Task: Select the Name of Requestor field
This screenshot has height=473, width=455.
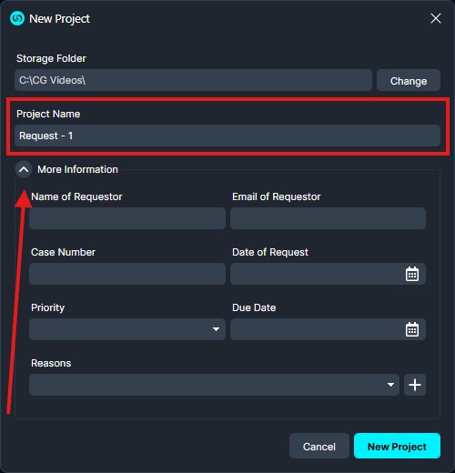Action: (x=127, y=218)
